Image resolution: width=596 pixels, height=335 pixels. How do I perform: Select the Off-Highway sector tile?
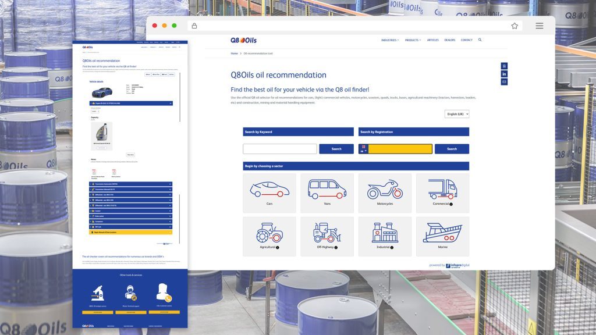327,236
